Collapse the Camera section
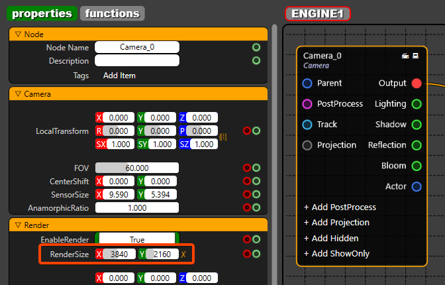This screenshot has height=285, width=445. tap(18, 95)
